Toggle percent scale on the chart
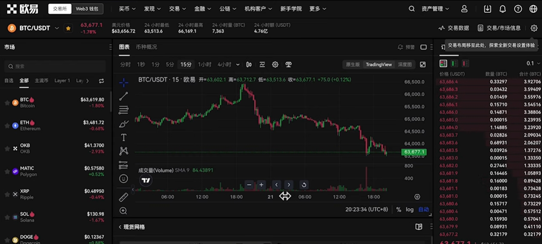This screenshot has width=542, height=244. pos(399,210)
